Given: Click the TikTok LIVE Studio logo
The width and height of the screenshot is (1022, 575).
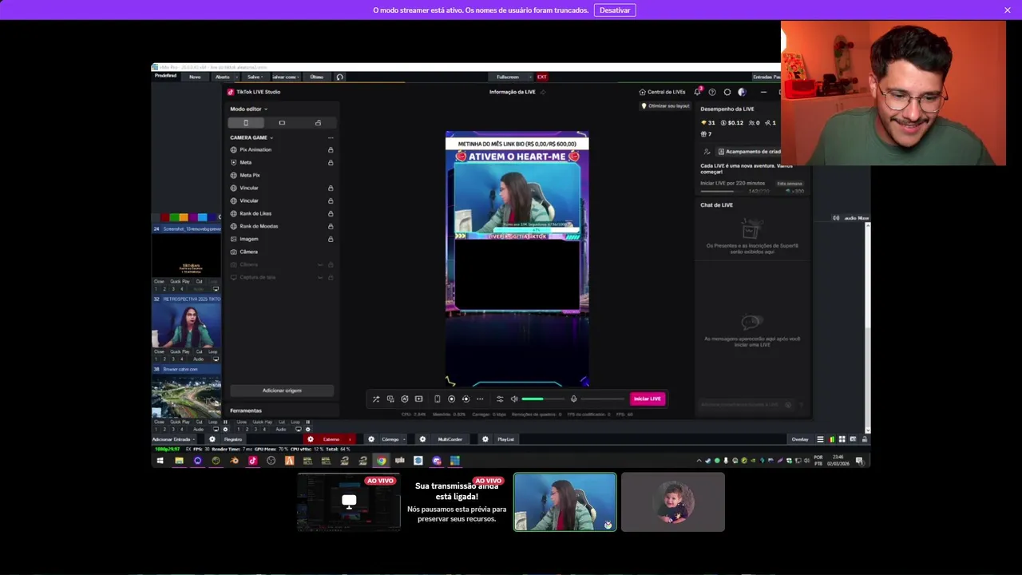Looking at the screenshot, I should [x=231, y=92].
